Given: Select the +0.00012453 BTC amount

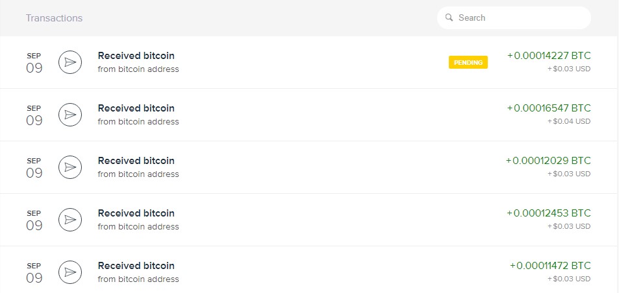Looking at the screenshot, I should point(549,213).
